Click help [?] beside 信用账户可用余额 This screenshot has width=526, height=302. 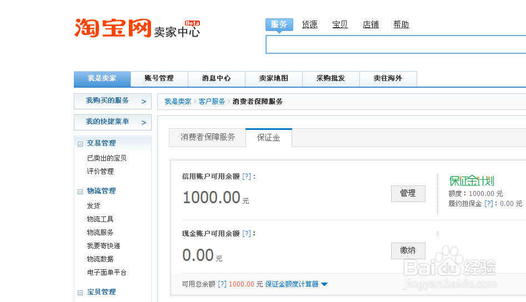coord(247,177)
